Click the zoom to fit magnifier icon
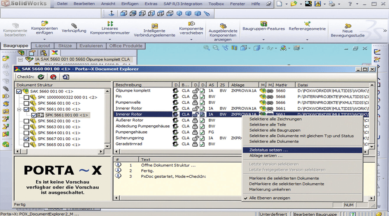Image resolution: width=389 pixels, height=216 pixels. coord(207,48)
